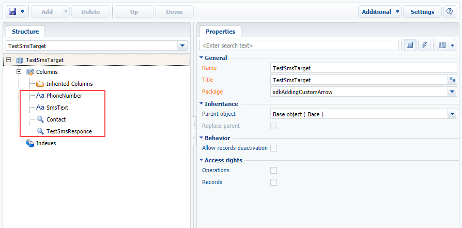Open the Parent object dropdown
Screen dimensions: 462x228
point(452,114)
